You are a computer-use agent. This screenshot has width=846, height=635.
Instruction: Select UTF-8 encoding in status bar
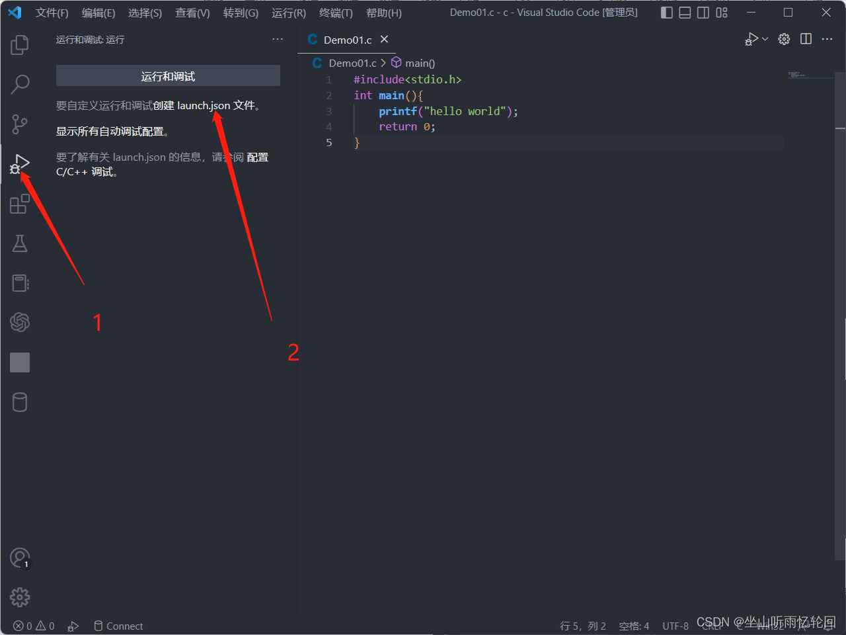tap(675, 626)
